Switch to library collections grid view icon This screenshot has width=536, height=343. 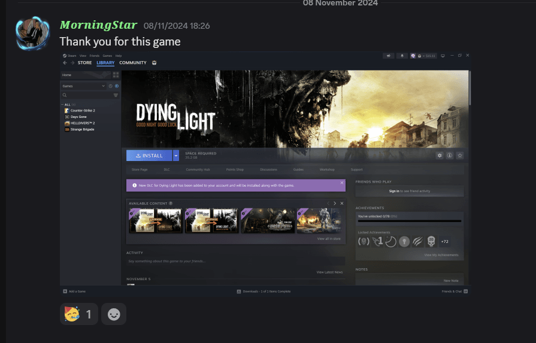[x=116, y=75]
